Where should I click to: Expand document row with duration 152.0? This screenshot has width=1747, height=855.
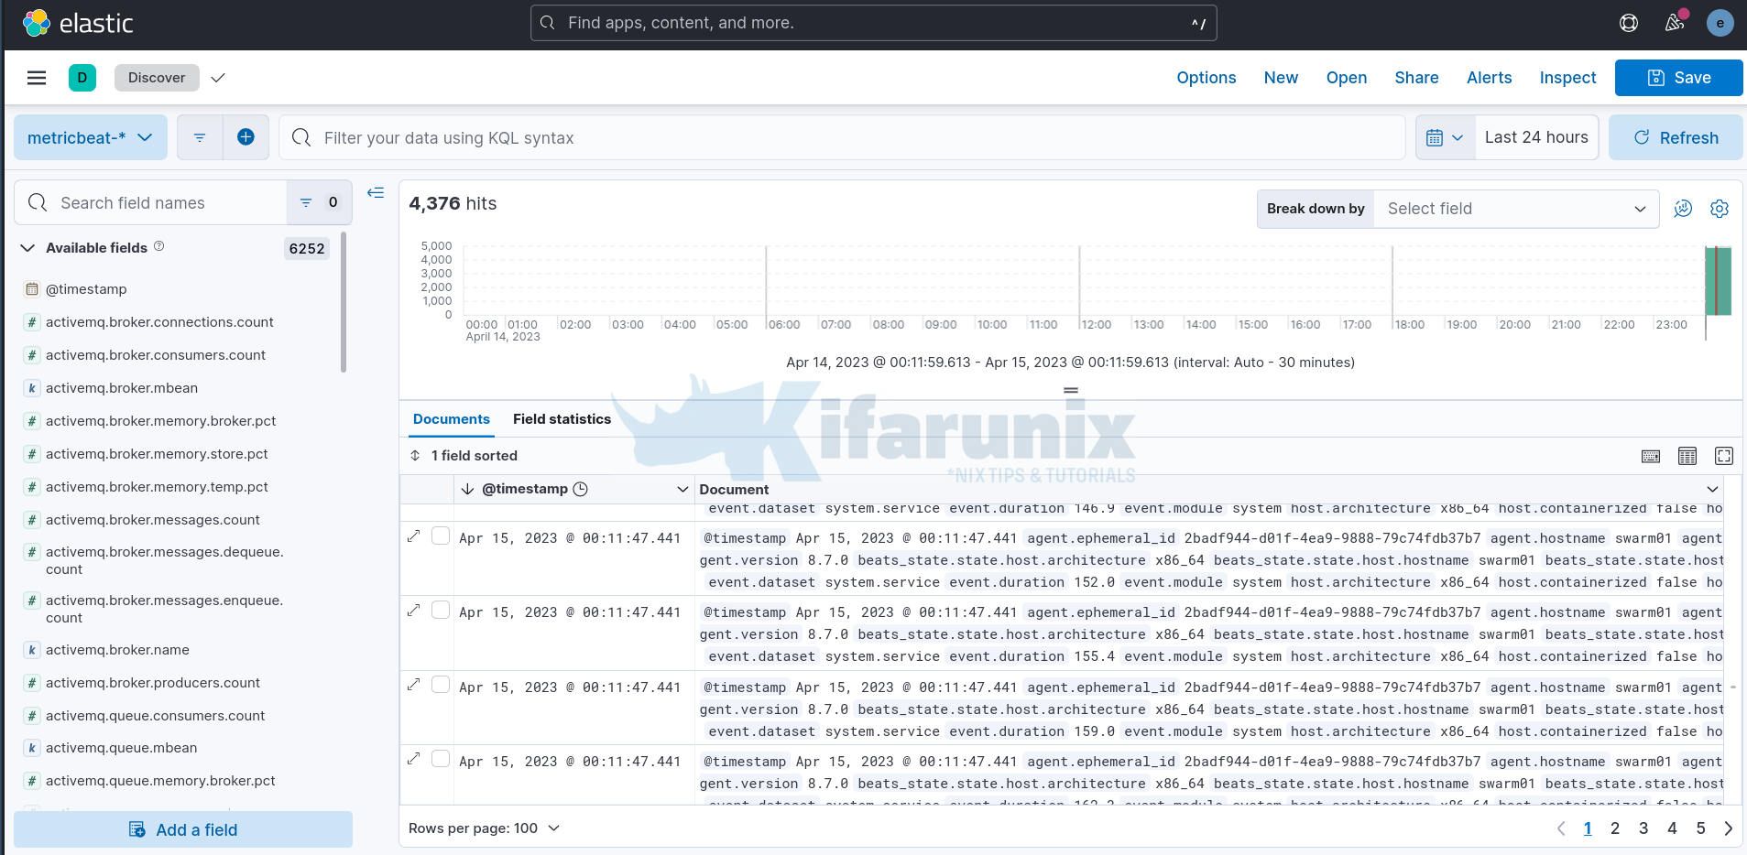(414, 536)
